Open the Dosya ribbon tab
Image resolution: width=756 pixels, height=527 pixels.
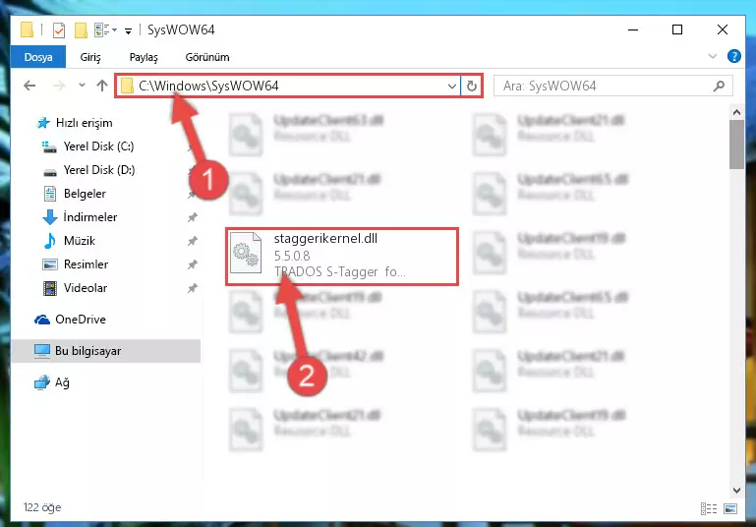tap(38, 57)
